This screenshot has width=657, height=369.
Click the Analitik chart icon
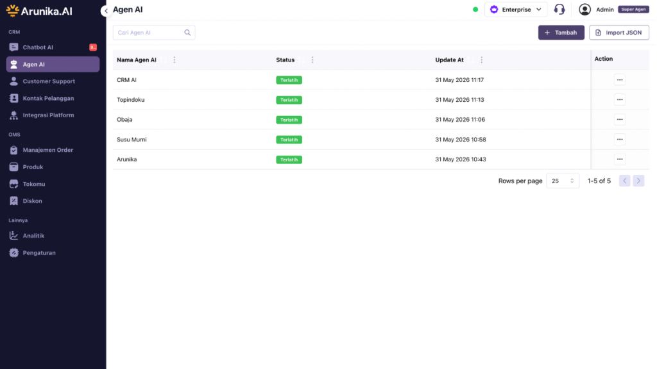tap(14, 236)
